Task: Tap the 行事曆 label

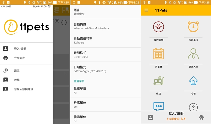Action: coord(159,67)
